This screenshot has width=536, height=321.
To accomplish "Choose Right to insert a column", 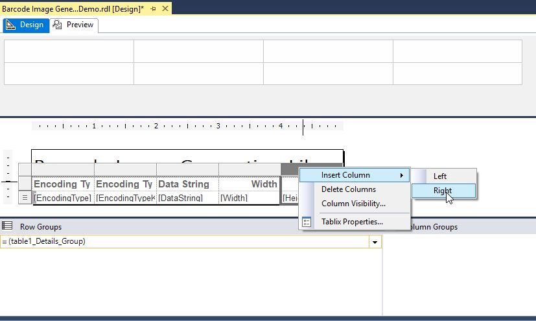I will click(x=444, y=191).
